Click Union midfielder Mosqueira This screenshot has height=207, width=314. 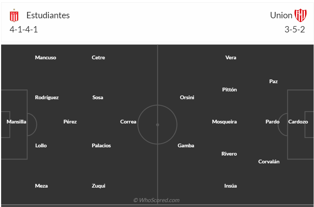coord(224,122)
